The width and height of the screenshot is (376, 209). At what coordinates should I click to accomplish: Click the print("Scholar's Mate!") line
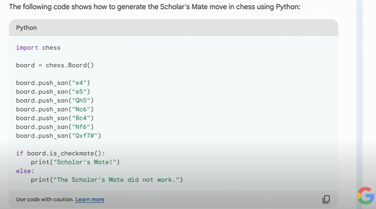75,162
